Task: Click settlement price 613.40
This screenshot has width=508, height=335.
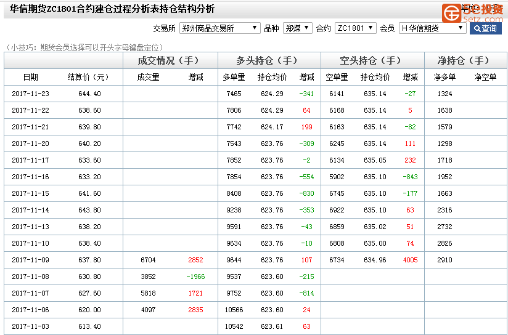Action: click(89, 326)
